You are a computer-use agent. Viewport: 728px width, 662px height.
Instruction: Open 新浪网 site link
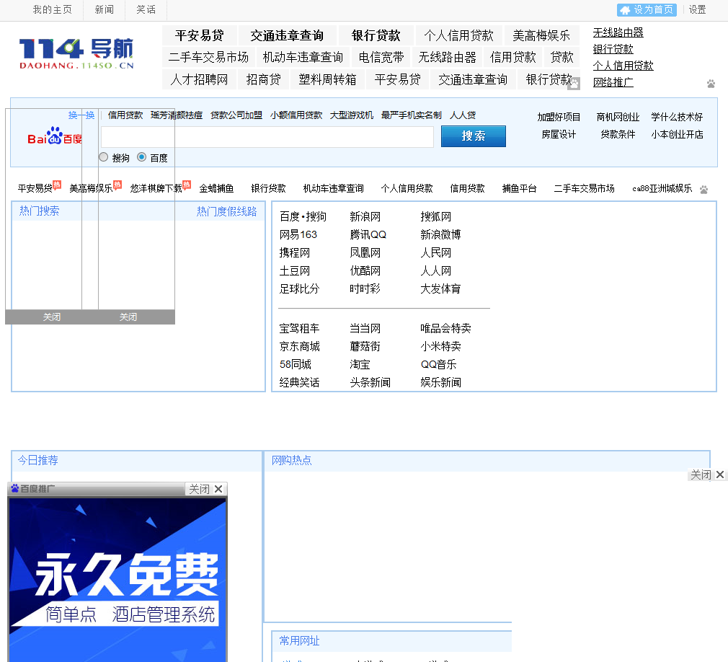pos(365,216)
